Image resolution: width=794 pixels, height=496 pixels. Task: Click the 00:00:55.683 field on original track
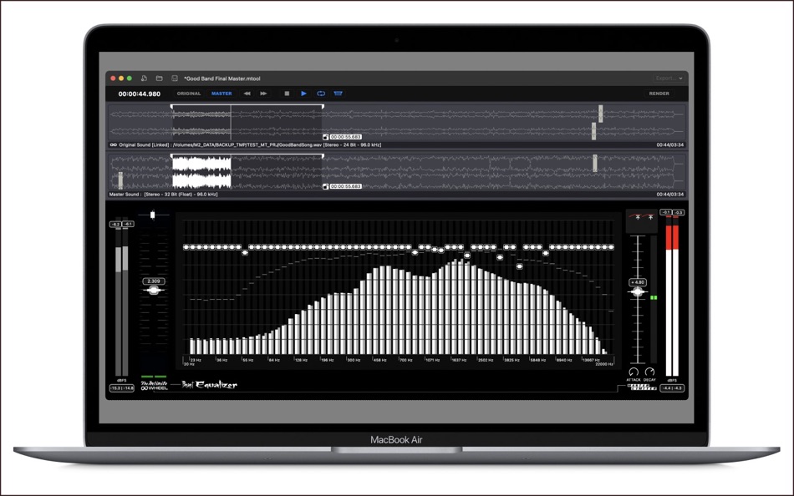(346, 137)
